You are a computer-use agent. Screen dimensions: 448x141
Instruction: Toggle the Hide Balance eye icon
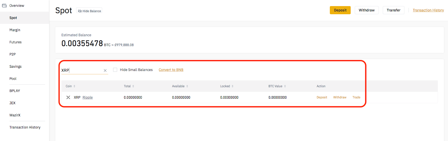(80, 11)
